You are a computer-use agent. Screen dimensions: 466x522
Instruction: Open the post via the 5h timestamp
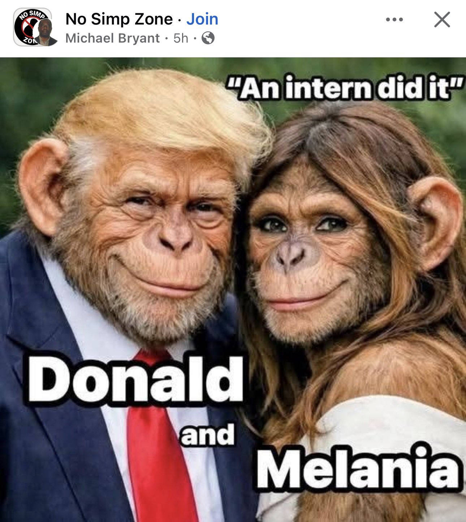click(181, 38)
